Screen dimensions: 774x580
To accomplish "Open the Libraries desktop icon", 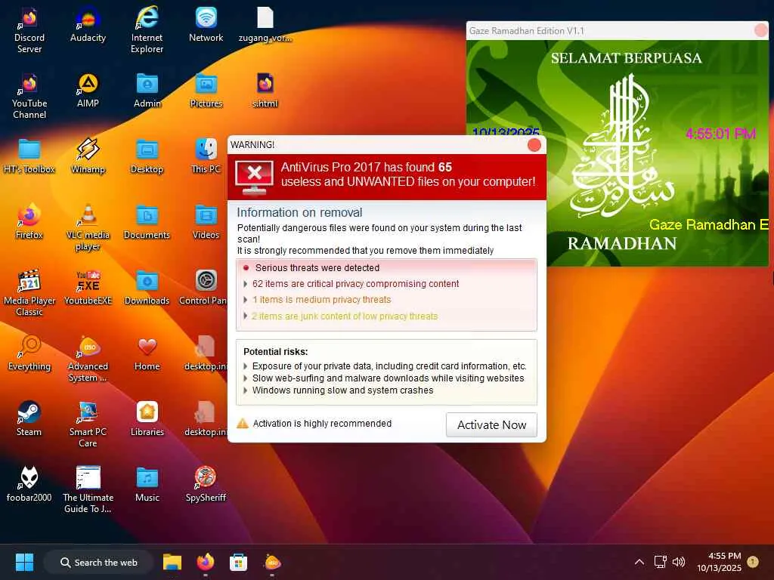I will coord(147,418).
